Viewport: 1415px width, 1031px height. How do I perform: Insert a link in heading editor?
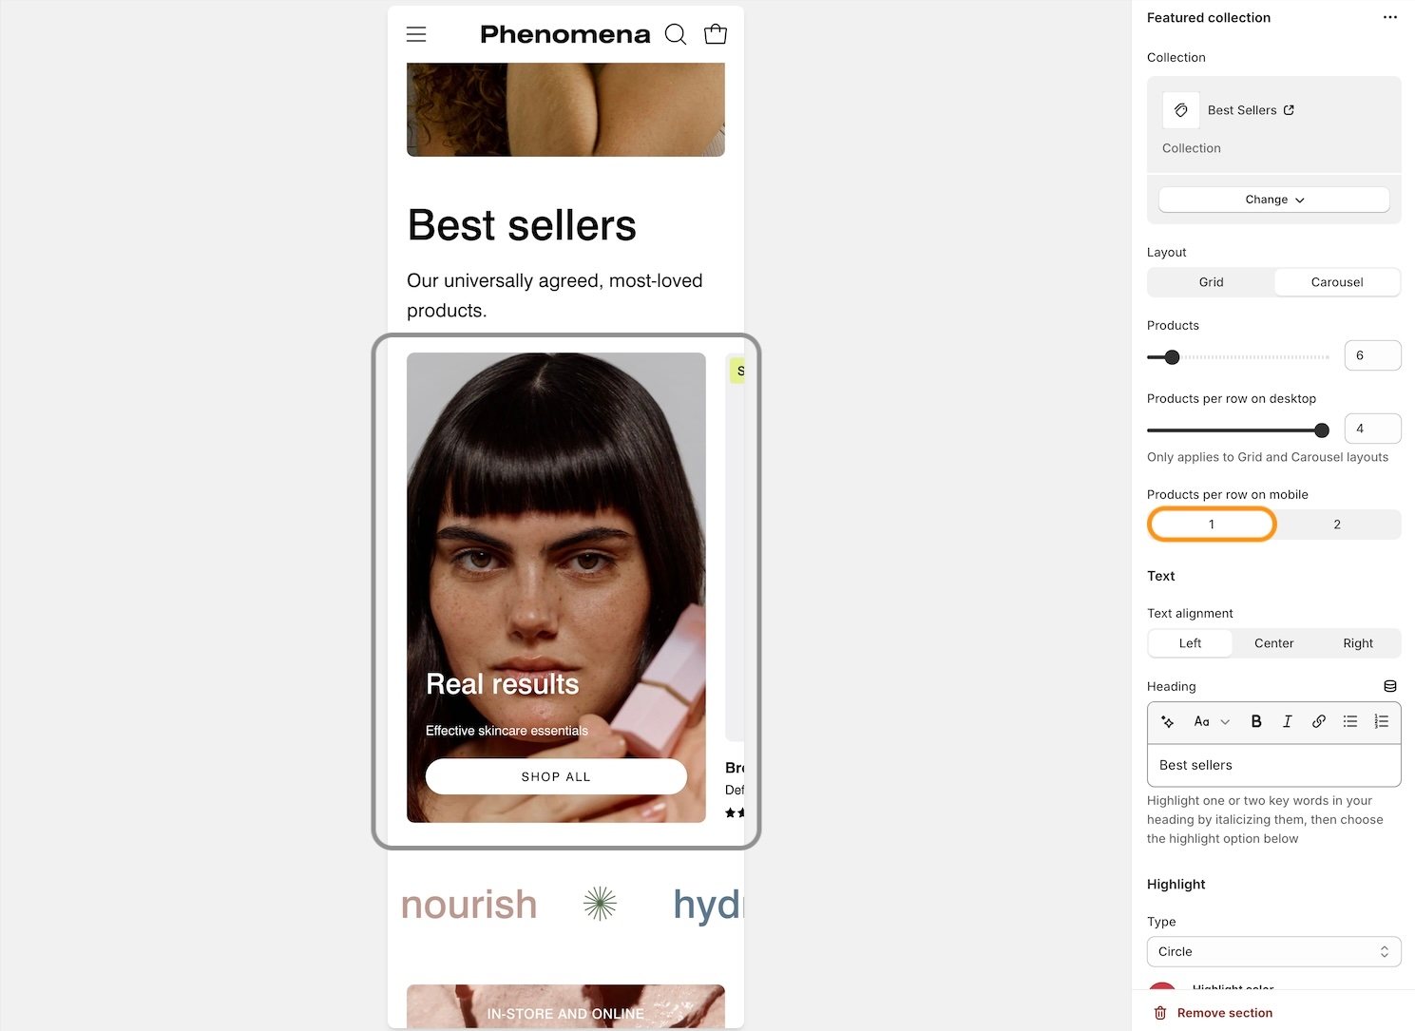(1319, 721)
